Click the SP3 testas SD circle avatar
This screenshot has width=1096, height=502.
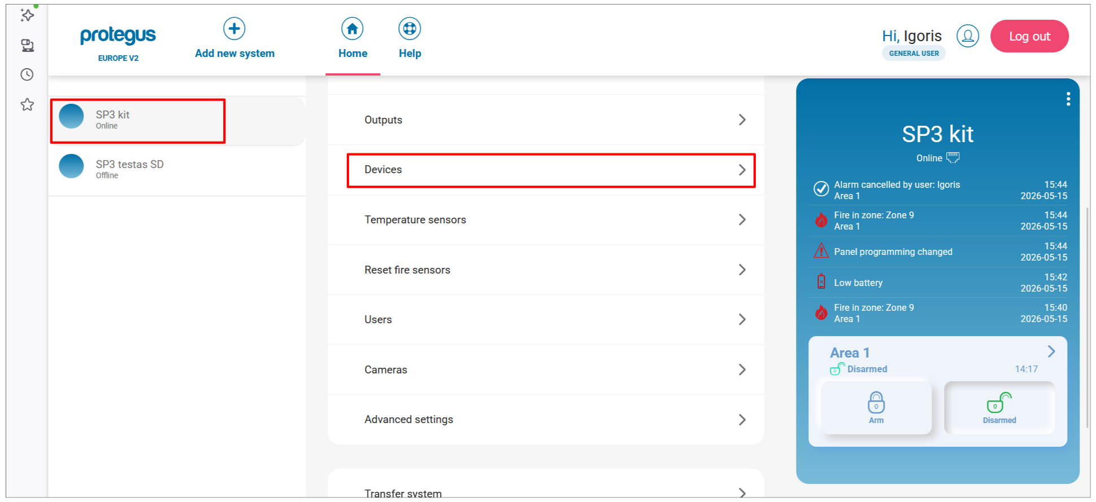pyautogui.click(x=72, y=166)
